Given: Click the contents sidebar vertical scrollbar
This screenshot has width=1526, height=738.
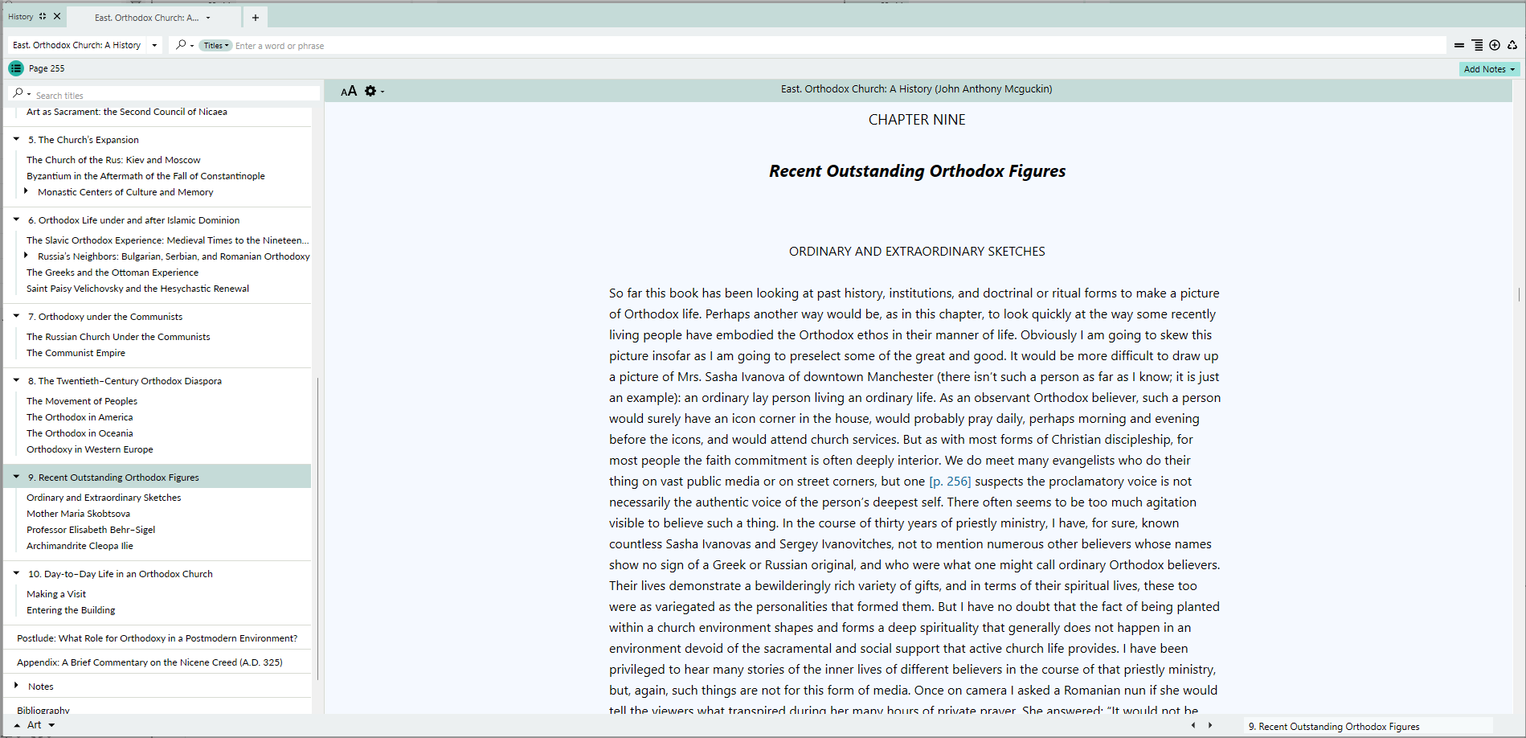Looking at the screenshot, I should point(317,529).
